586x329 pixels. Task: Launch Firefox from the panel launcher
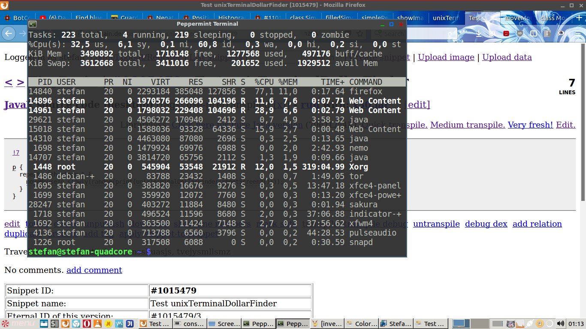click(65, 323)
